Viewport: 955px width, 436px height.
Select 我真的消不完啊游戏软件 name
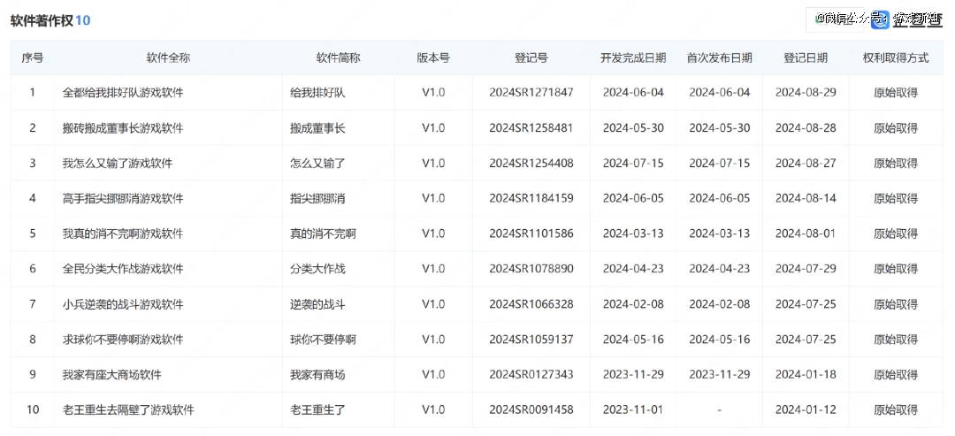pos(123,233)
